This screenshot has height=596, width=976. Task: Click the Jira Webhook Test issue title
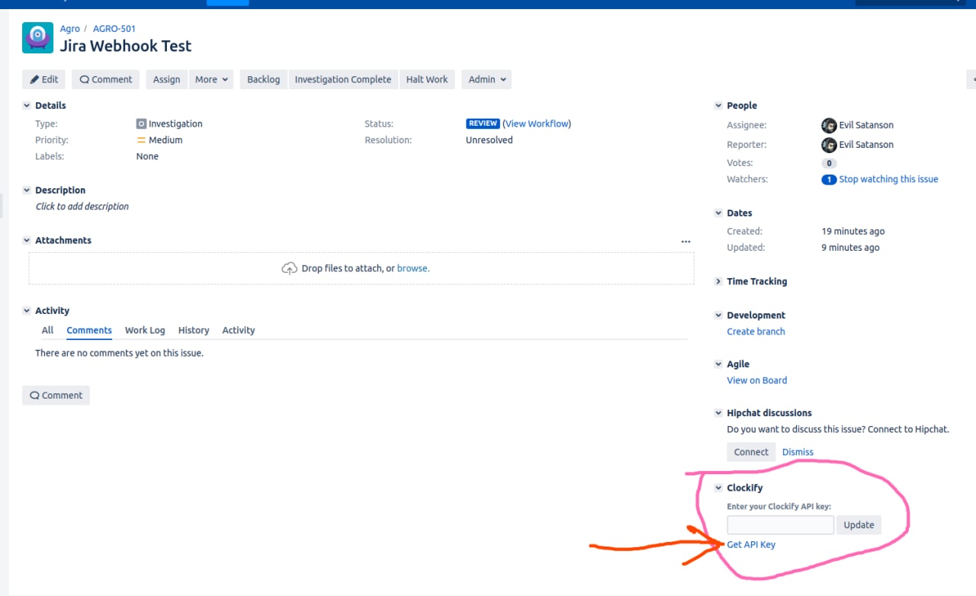(126, 46)
